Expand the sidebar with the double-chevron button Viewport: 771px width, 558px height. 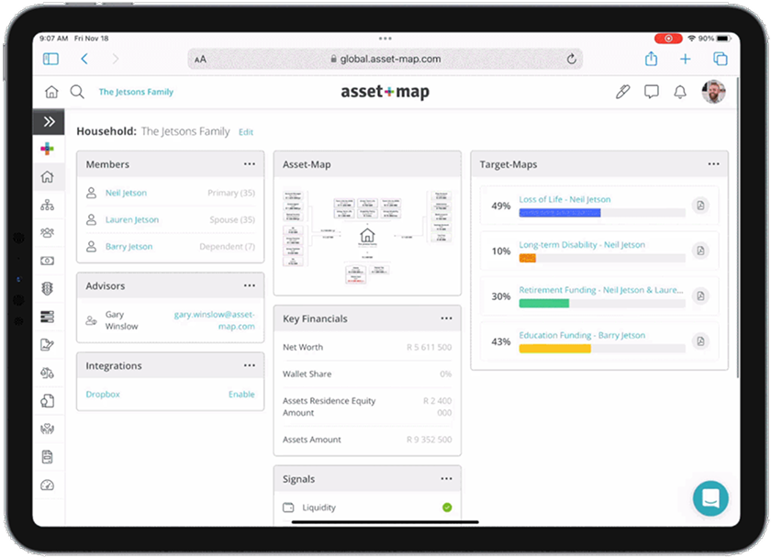click(49, 121)
